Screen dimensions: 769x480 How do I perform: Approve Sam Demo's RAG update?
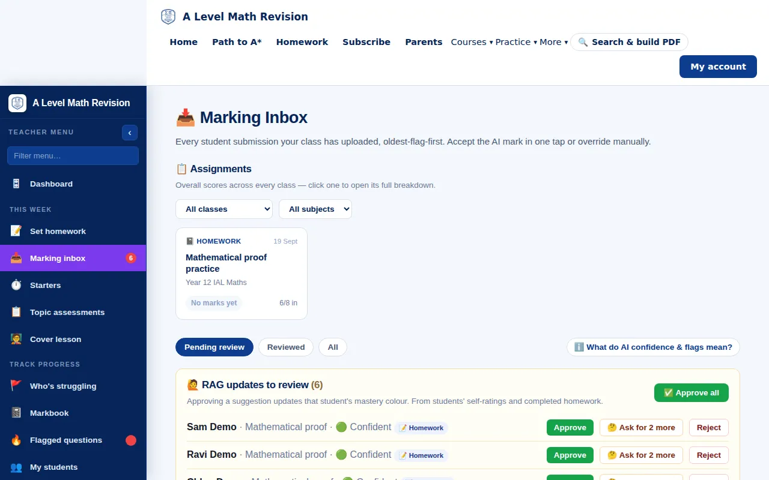tap(570, 428)
